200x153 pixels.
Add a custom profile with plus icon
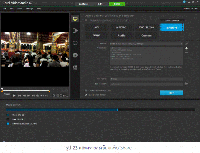(186, 48)
